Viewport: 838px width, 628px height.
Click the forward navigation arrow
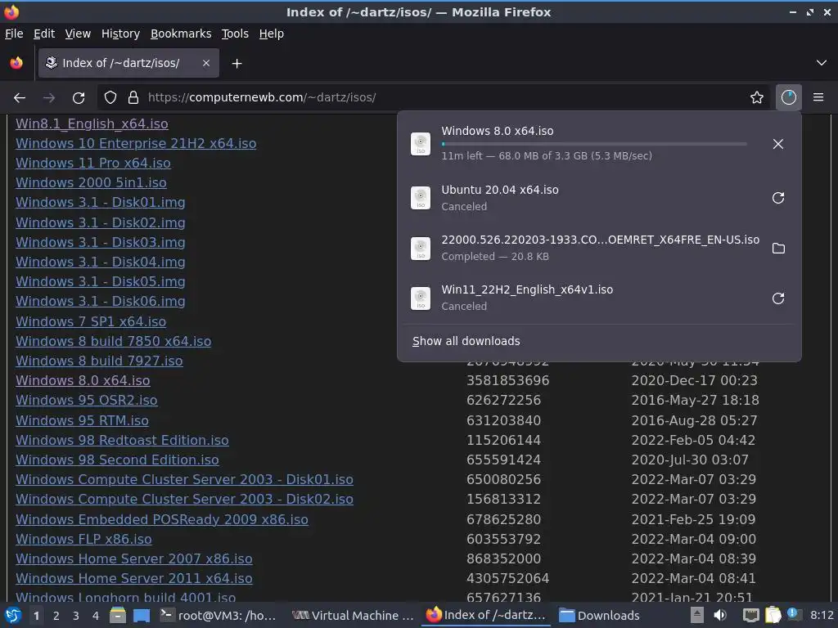coord(49,98)
